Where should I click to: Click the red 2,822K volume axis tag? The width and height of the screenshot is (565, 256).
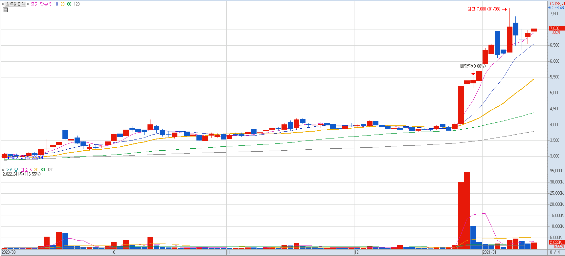[557, 242]
